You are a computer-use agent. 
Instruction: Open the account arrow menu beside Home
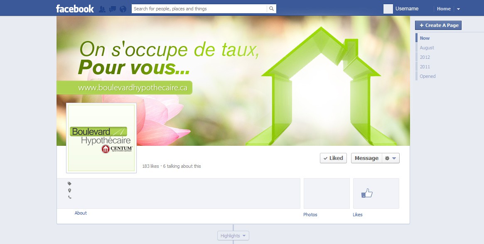(x=458, y=9)
